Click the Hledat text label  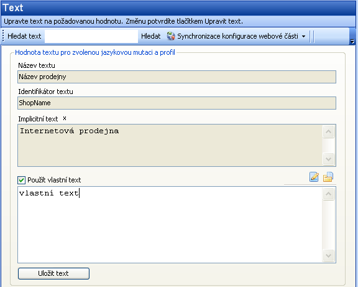coord(24,36)
